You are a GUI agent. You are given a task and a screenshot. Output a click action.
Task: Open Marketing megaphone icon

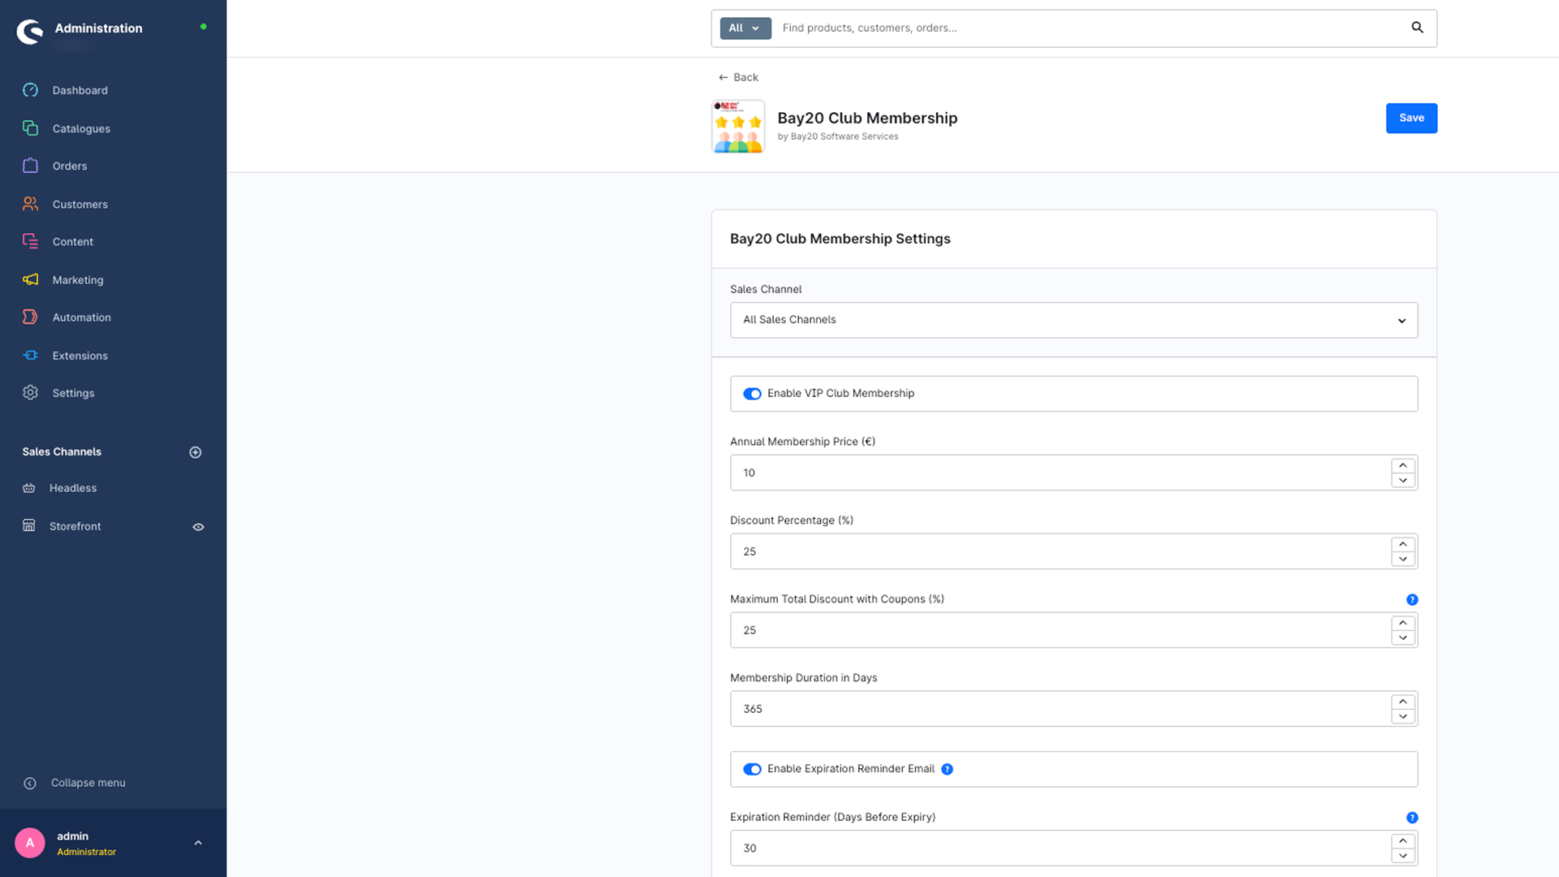30,279
